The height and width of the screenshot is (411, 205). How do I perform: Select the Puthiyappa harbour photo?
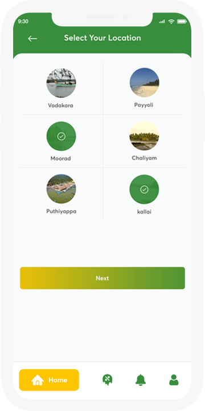[x=61, y=189]
